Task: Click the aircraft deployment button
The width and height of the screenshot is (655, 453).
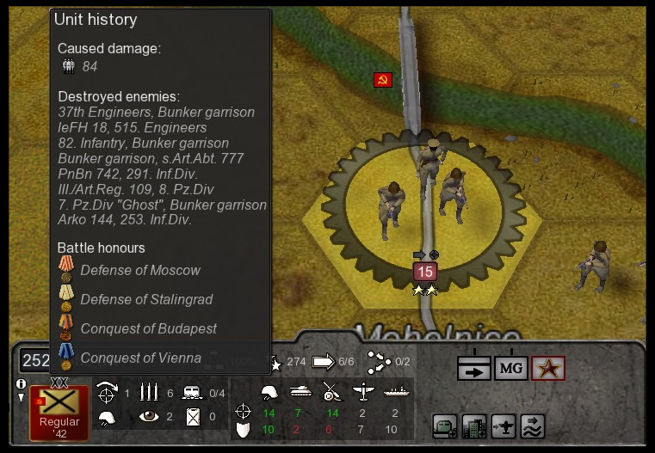Action: pyautogui.click(x=504, y=425)
